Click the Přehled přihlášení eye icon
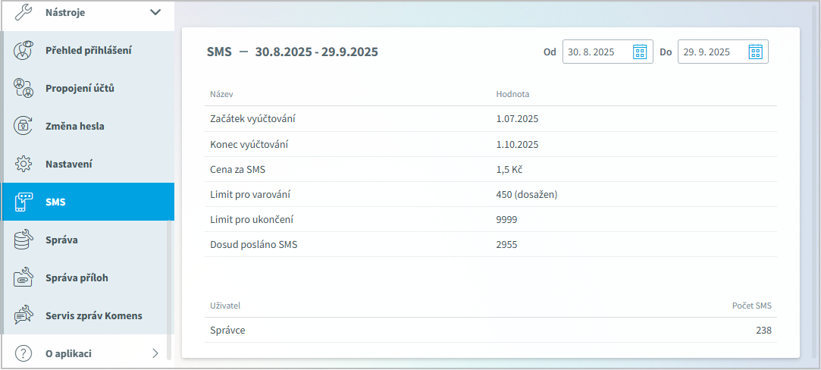The width and height of the screenshot is (821, 370). (x=24, y=50)
